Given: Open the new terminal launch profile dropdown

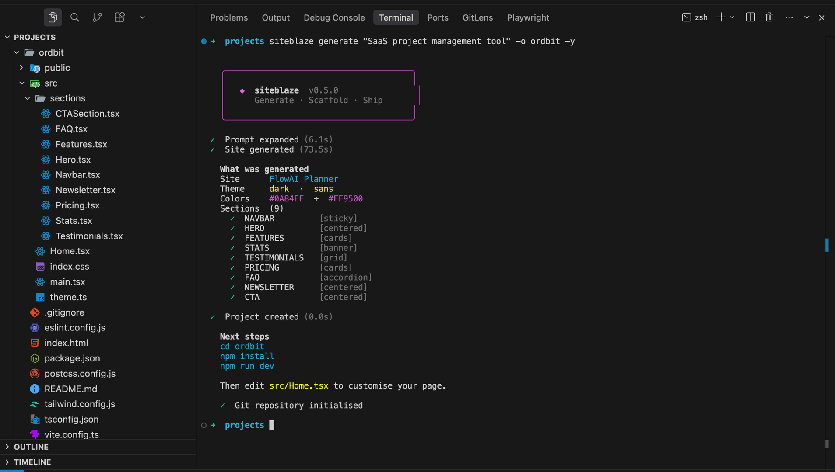Looking at the screenshot, I should 732,17.
